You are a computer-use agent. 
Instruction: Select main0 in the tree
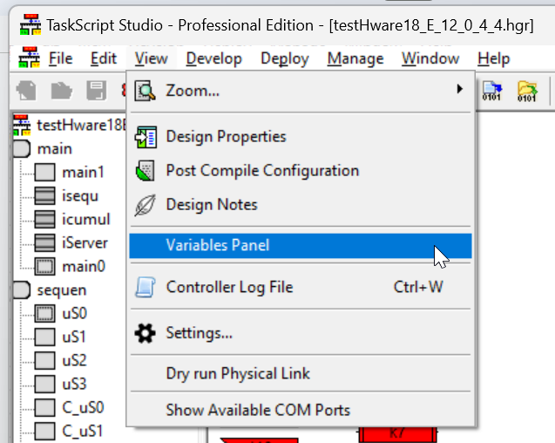pyautogui.click(x=84, y=267)
